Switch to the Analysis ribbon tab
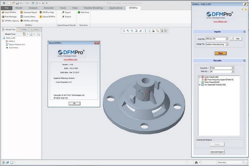This screenshot has width=249, height=166. pyautogui.click(x=33, y=8)
